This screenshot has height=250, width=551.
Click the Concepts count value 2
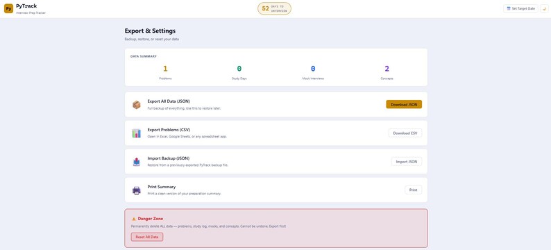tap(387, 69)
